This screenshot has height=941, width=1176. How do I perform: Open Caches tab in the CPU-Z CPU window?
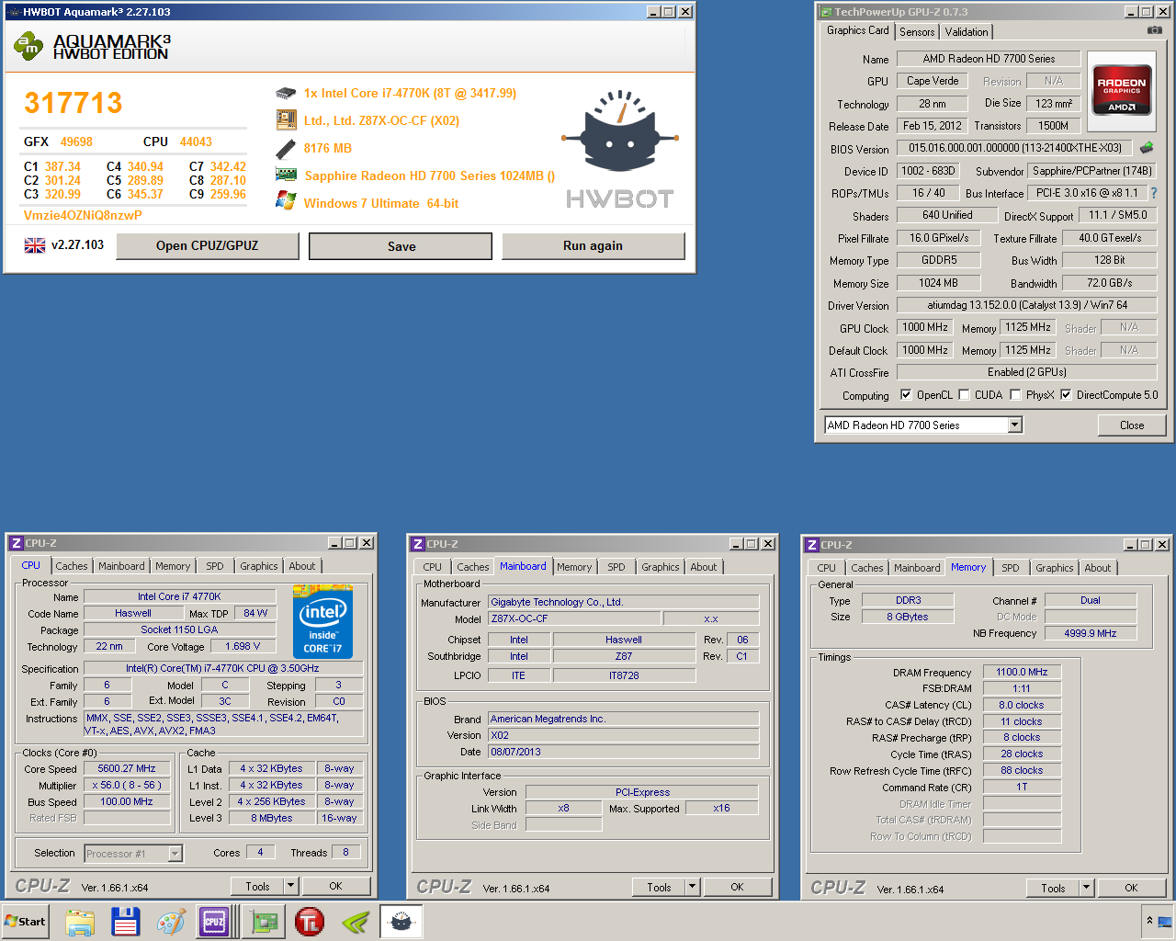(72, 566)
